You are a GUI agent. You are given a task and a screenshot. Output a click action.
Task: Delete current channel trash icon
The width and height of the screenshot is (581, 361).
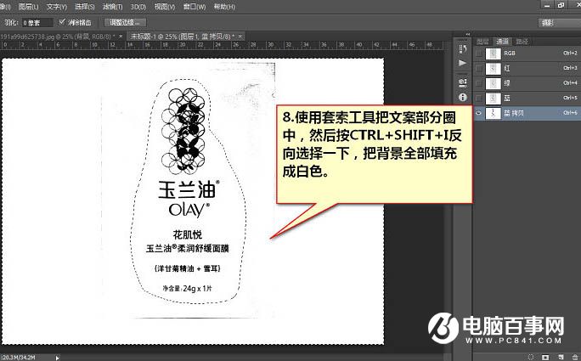tap(573, 358)
